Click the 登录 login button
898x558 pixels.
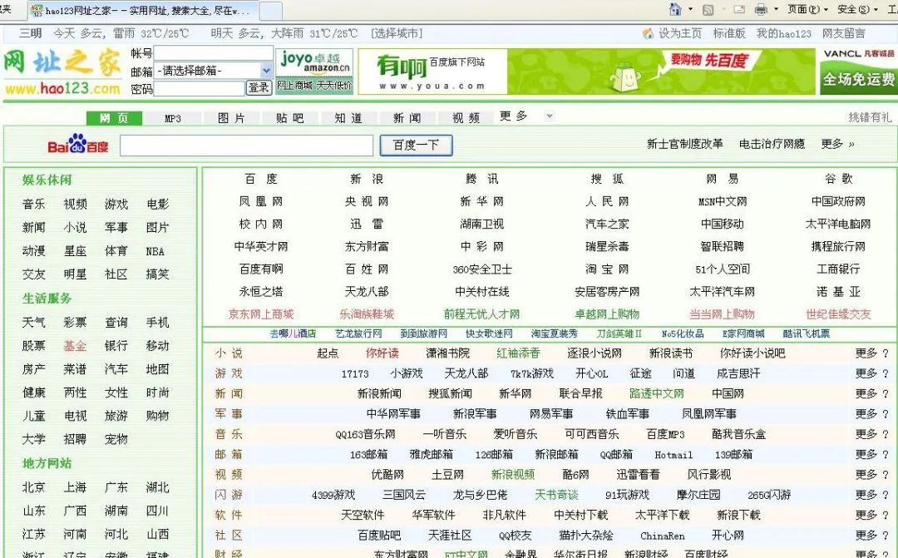(x=259, y=86)
